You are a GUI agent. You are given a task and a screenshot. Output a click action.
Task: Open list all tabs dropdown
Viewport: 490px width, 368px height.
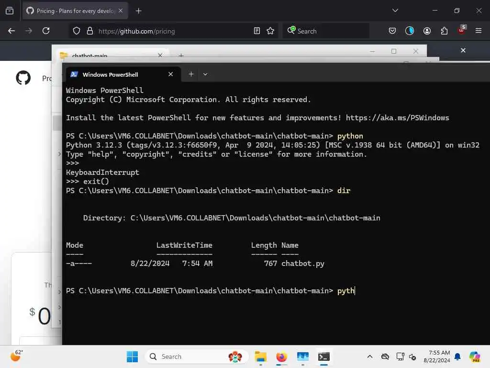[395, 11]
